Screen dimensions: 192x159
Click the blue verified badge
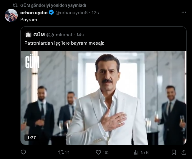click(51, 12)
